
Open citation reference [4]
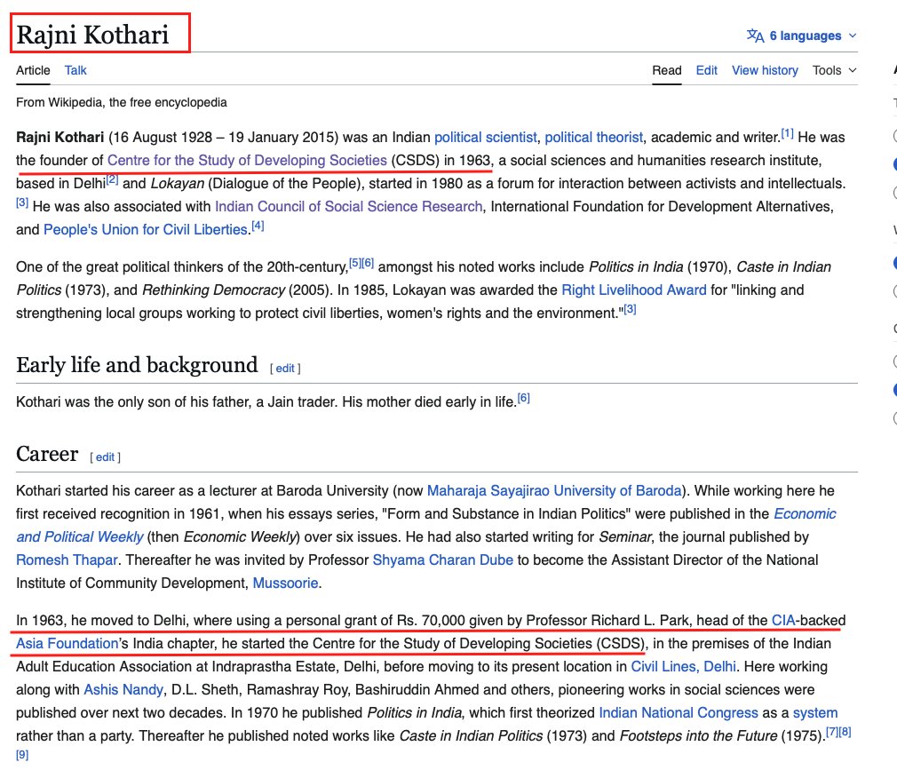point(258,226)
